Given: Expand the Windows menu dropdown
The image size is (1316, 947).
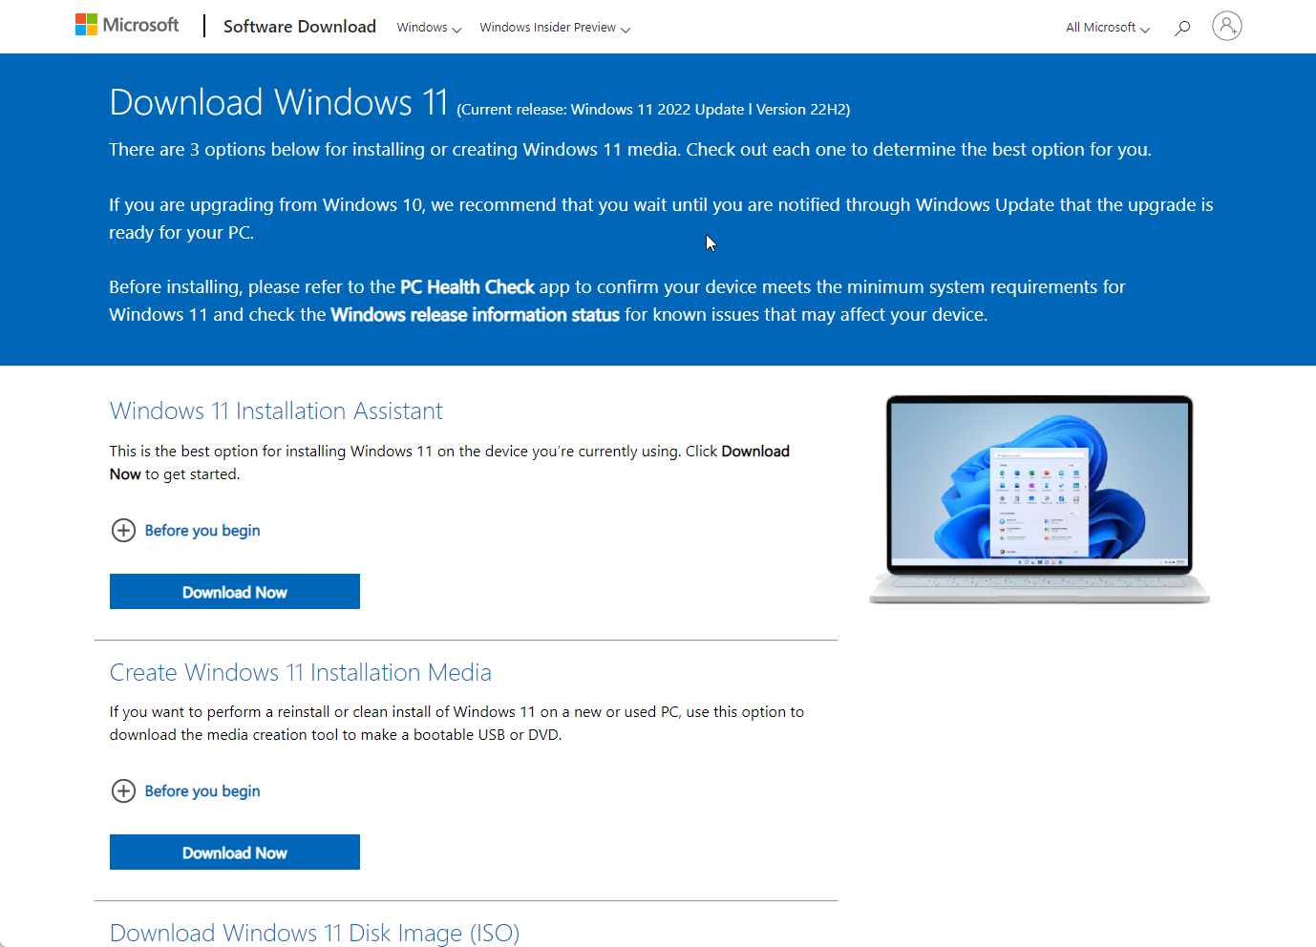Looking at the screenshot, I should pos(429,28).
